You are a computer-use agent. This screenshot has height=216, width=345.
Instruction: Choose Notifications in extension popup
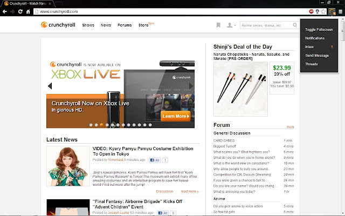click(x=315, y=38)
